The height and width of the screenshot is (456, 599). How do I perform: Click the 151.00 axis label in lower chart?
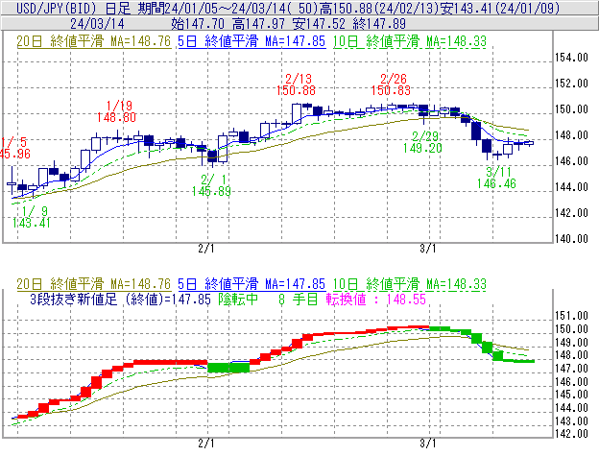[x=571, y=316]
